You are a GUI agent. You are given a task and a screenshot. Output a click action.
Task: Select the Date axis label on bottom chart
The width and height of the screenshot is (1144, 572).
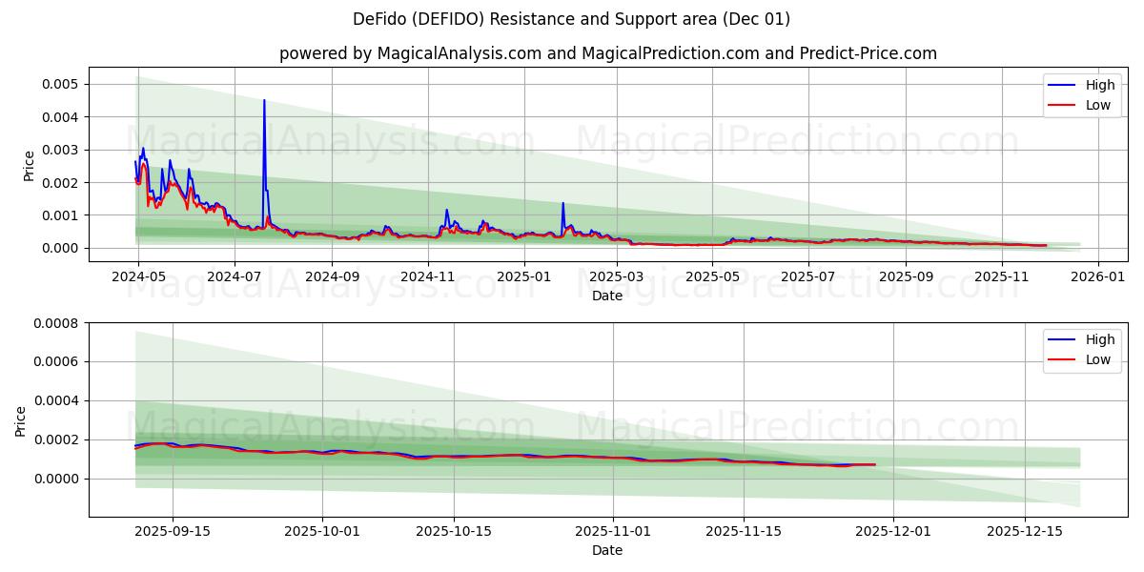point(606,550)
